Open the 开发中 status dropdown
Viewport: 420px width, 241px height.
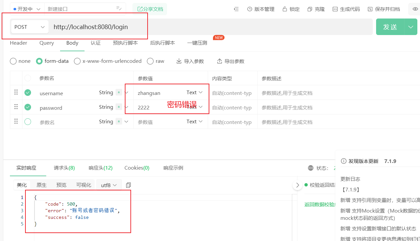click(27, 9)
